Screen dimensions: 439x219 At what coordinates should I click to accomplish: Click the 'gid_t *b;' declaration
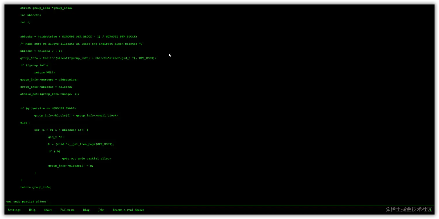[56, 137]
